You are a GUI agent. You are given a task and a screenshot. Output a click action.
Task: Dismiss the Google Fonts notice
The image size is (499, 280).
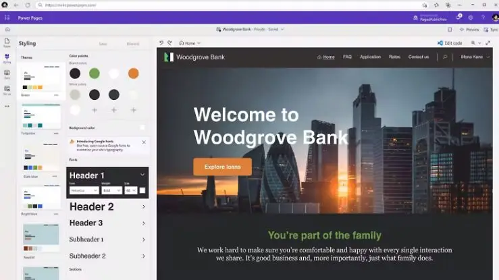144,142
